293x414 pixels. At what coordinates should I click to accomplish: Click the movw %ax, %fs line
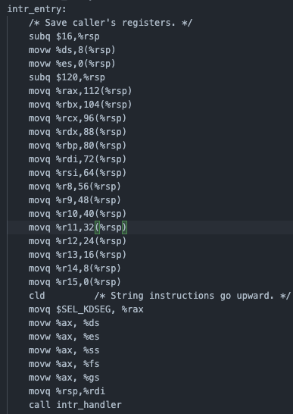click(64, 364)
